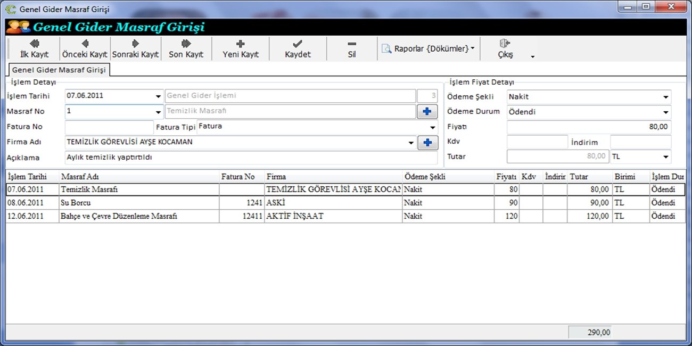Open the İşlem Tarihi date dropdown
Image resolution: width=692 pixels, height=346 pixels.
pyautogui.click(x=158, y=97)
